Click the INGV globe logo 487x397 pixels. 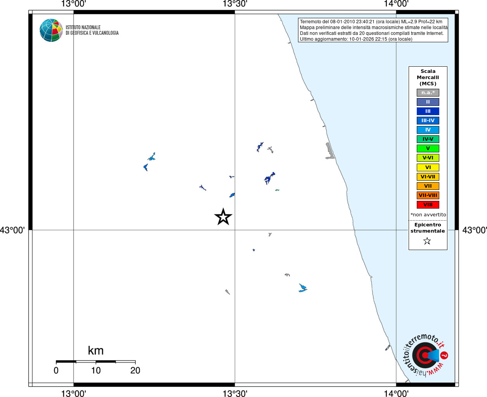(x=51, y=30)
